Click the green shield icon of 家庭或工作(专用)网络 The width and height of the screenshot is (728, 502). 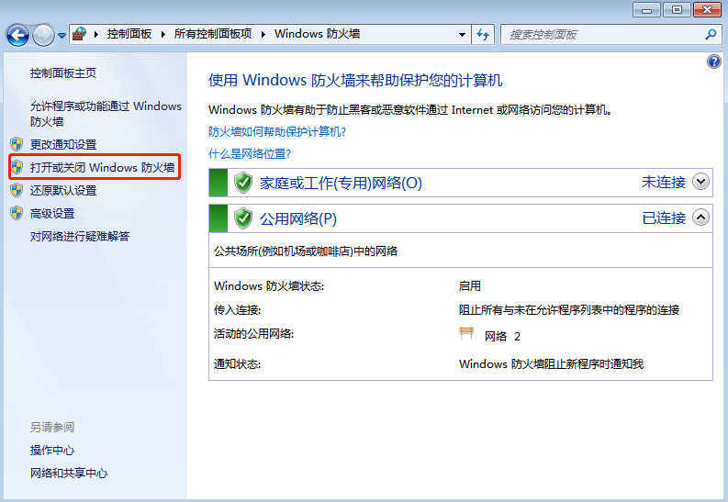click(242, 183)
